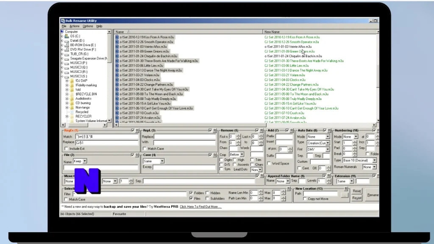Click the Append Folder Name reset R icon
Screen dimensions: 434x244
pyautogui.click(x=329, y=176)
